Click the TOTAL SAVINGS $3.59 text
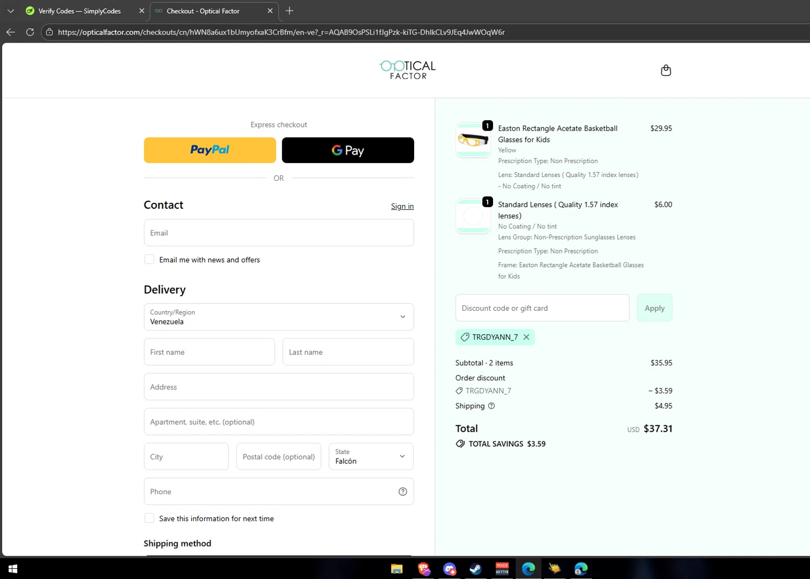This screenshot has height=579, width=810. pyautogui.click(x=507, y=444)
